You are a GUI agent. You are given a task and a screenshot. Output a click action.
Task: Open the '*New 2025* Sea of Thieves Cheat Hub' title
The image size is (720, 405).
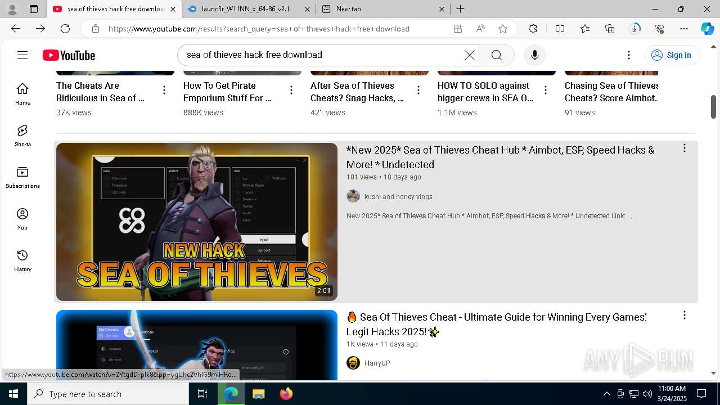click(x=500, y=157)
